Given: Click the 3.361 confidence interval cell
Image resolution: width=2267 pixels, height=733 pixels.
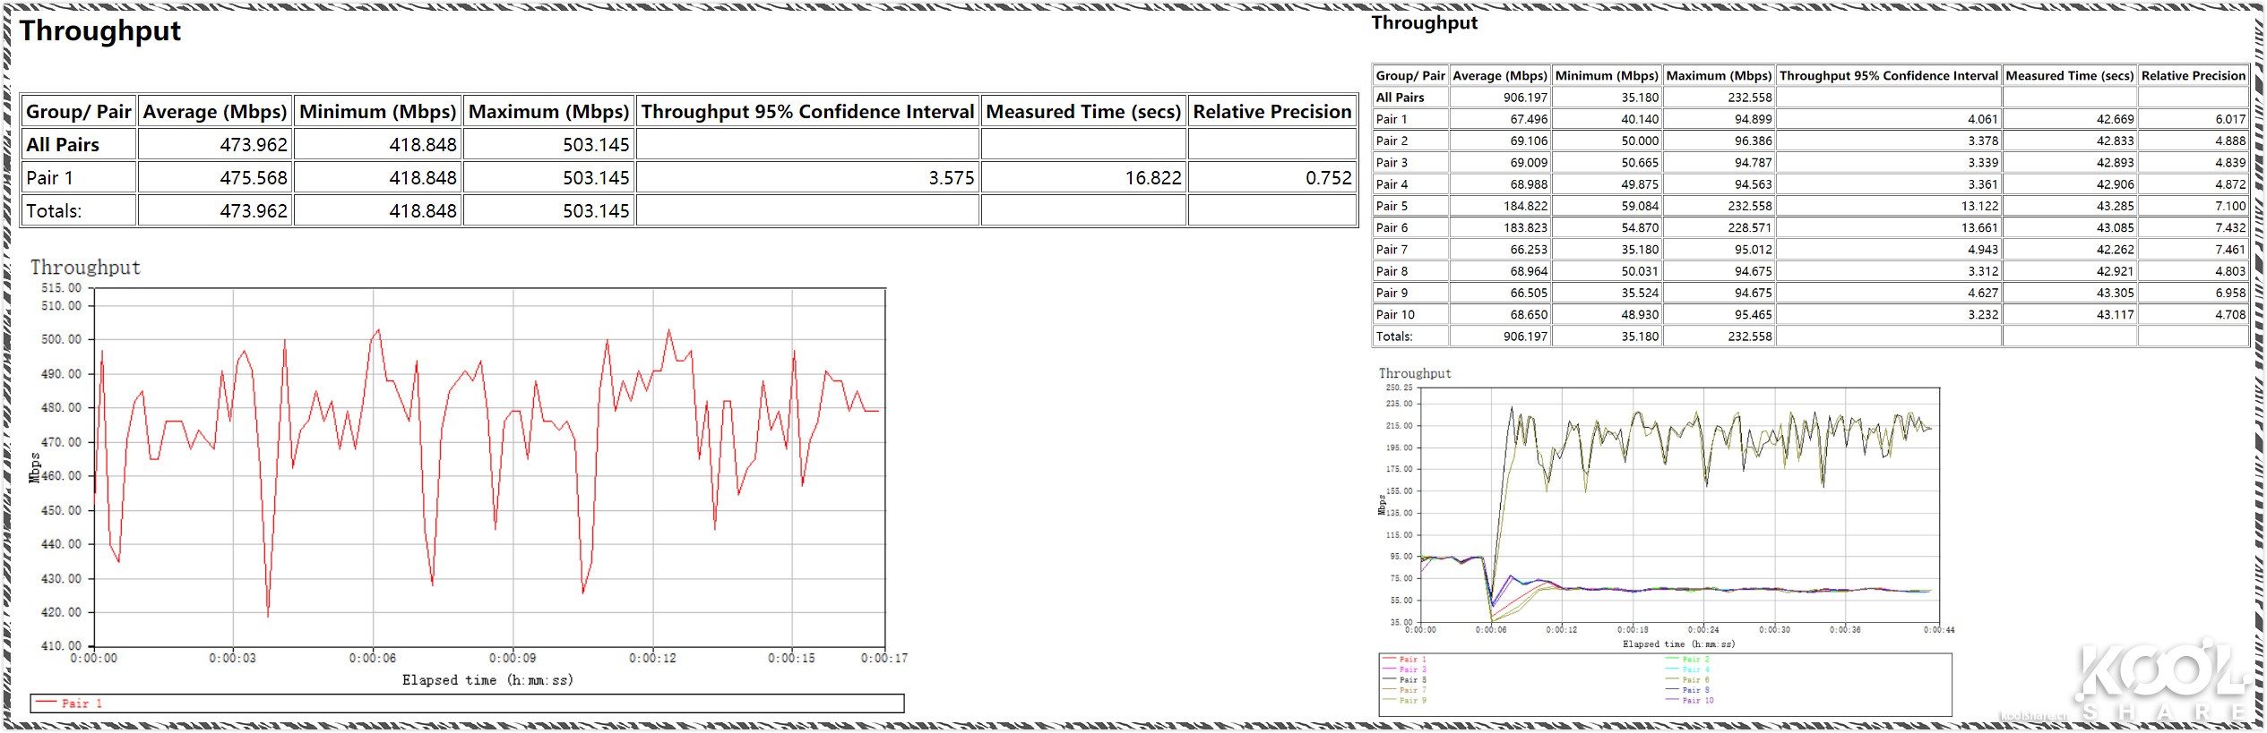Looking at the screenshot, I should pos(1889,184).
